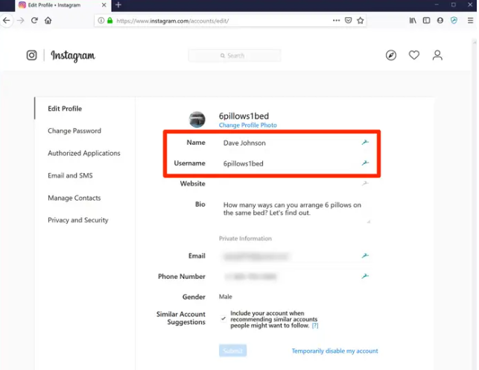Toggle Similar Account Suggestions checkbox
The image size is (479, 370).
(x=223, y=319)
